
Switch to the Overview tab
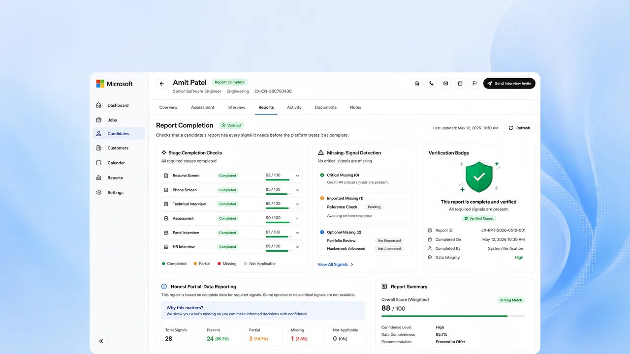tap(168, 107)
